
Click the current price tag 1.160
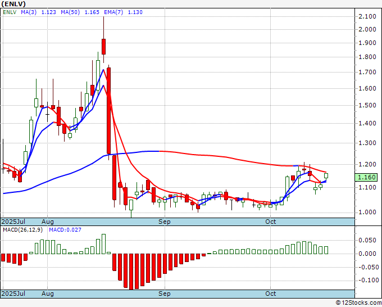coord(366,177)
